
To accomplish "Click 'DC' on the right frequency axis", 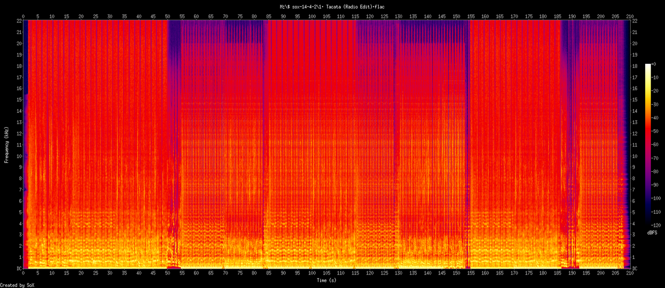I will tap(635, 268).
